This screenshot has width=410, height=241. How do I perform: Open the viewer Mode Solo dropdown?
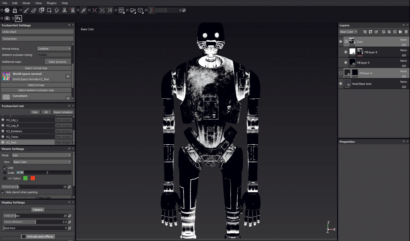pyautogui.click(x=41, y=155)
